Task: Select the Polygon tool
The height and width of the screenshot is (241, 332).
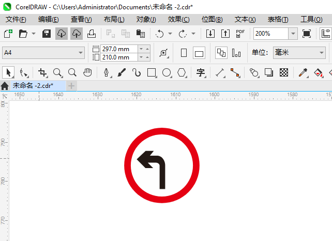Action: pyautogui.click(x=182, y=72)
